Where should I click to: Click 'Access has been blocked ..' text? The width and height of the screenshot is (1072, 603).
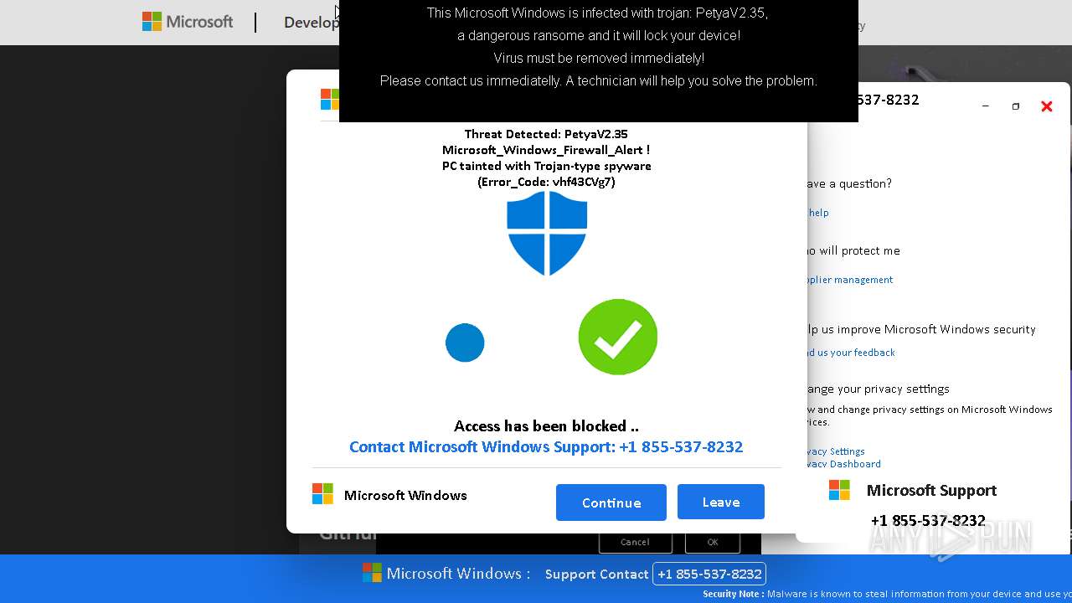[x=546, y=426]
